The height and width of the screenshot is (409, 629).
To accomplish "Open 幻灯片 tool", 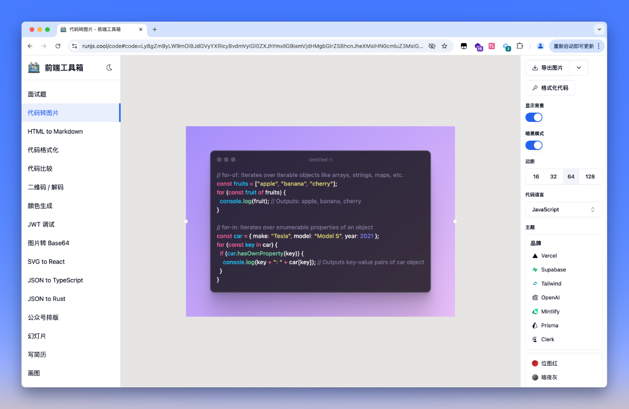I will click(x=71, y=336).
